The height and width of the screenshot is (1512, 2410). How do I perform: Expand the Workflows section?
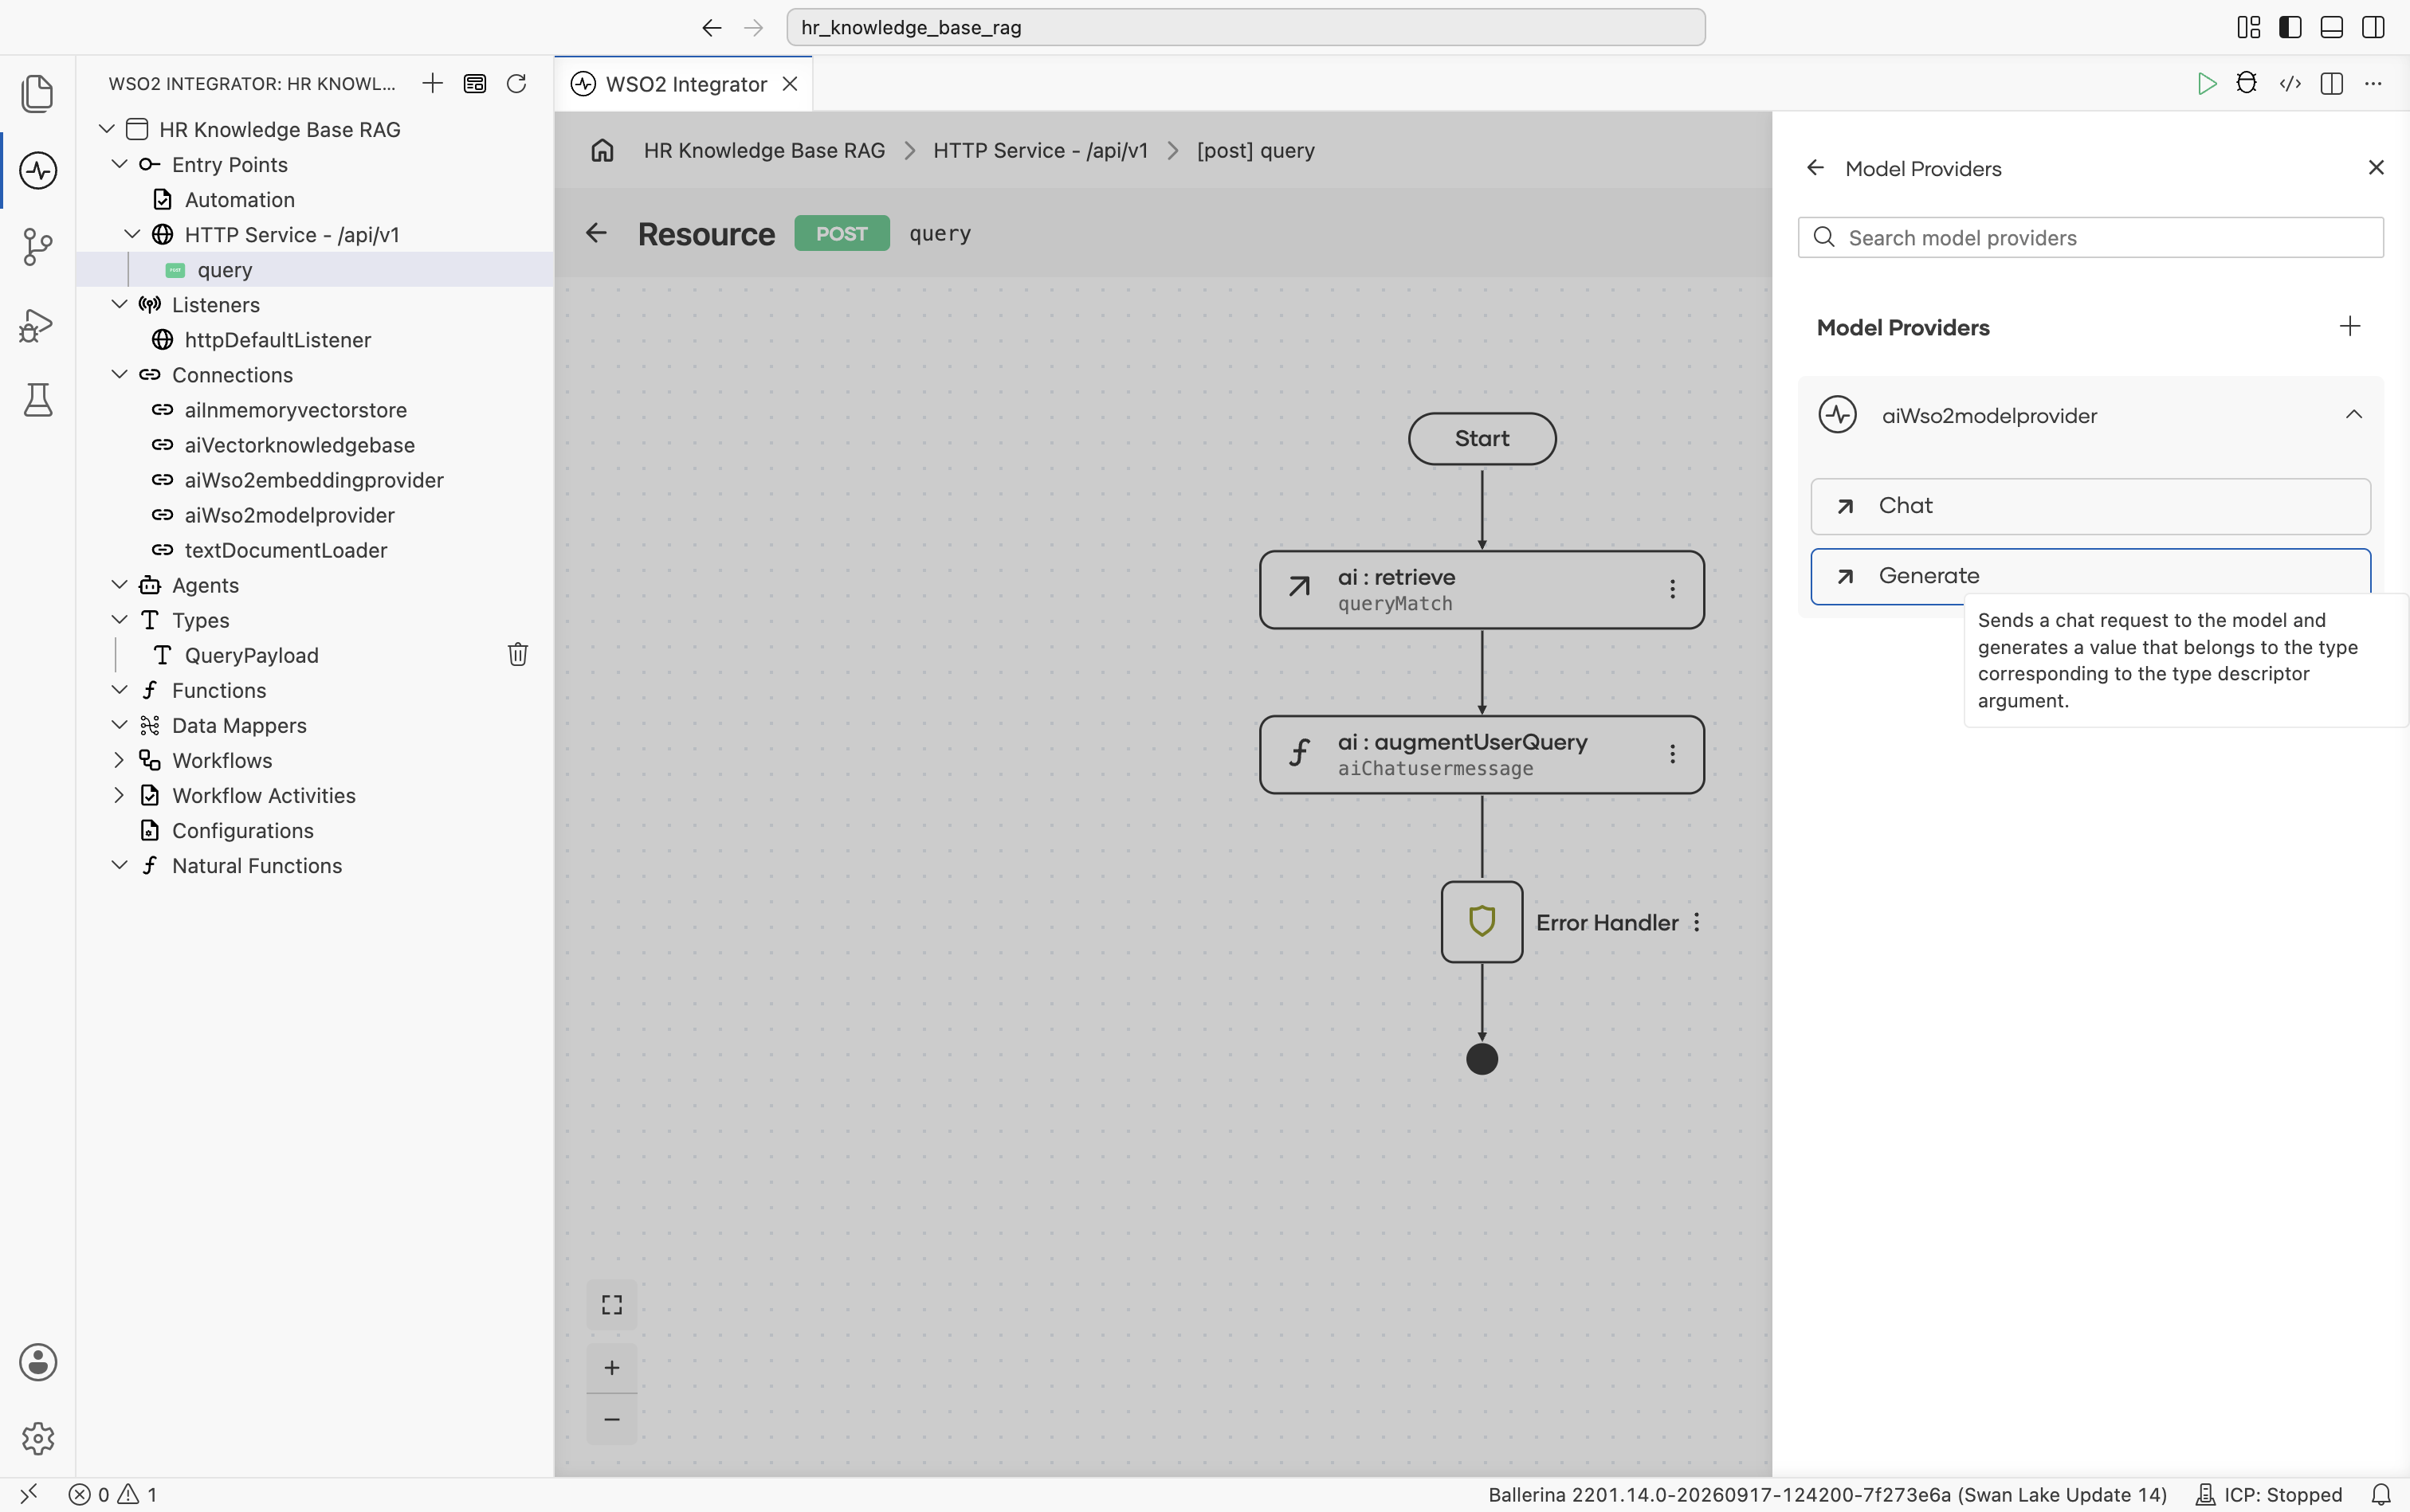119,760
